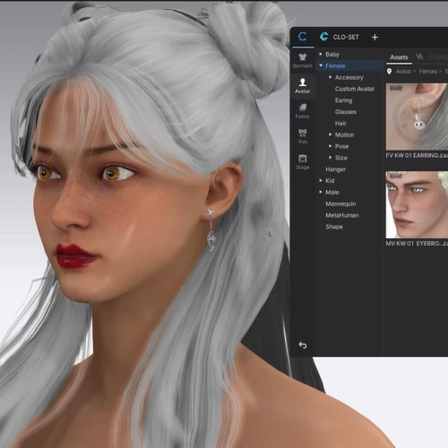Collapse the Female folder arrow
This screenshot has height=448, width=448.
tap(321, 65)
